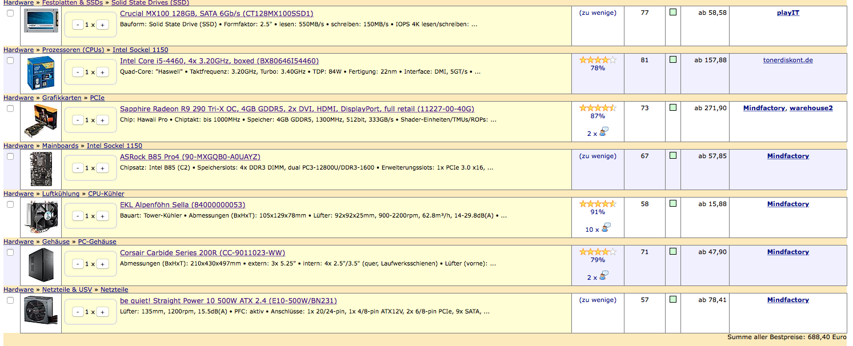The image size is (853, 346).
Task: Open Corsair Carbide Series 200R product link
Action: [202, 253]
